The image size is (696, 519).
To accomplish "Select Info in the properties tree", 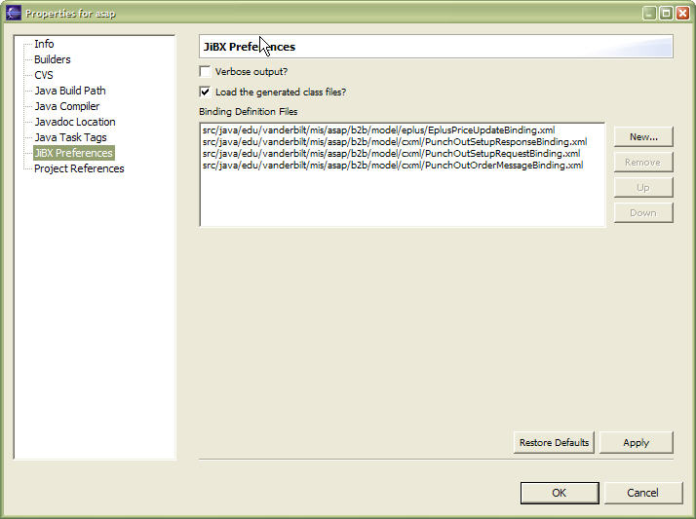I will pos(44,44).
